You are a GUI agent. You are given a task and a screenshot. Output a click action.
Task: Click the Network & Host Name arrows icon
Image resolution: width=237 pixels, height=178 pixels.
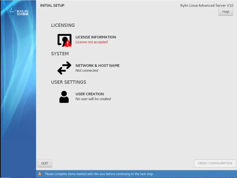tap(64, 68)
